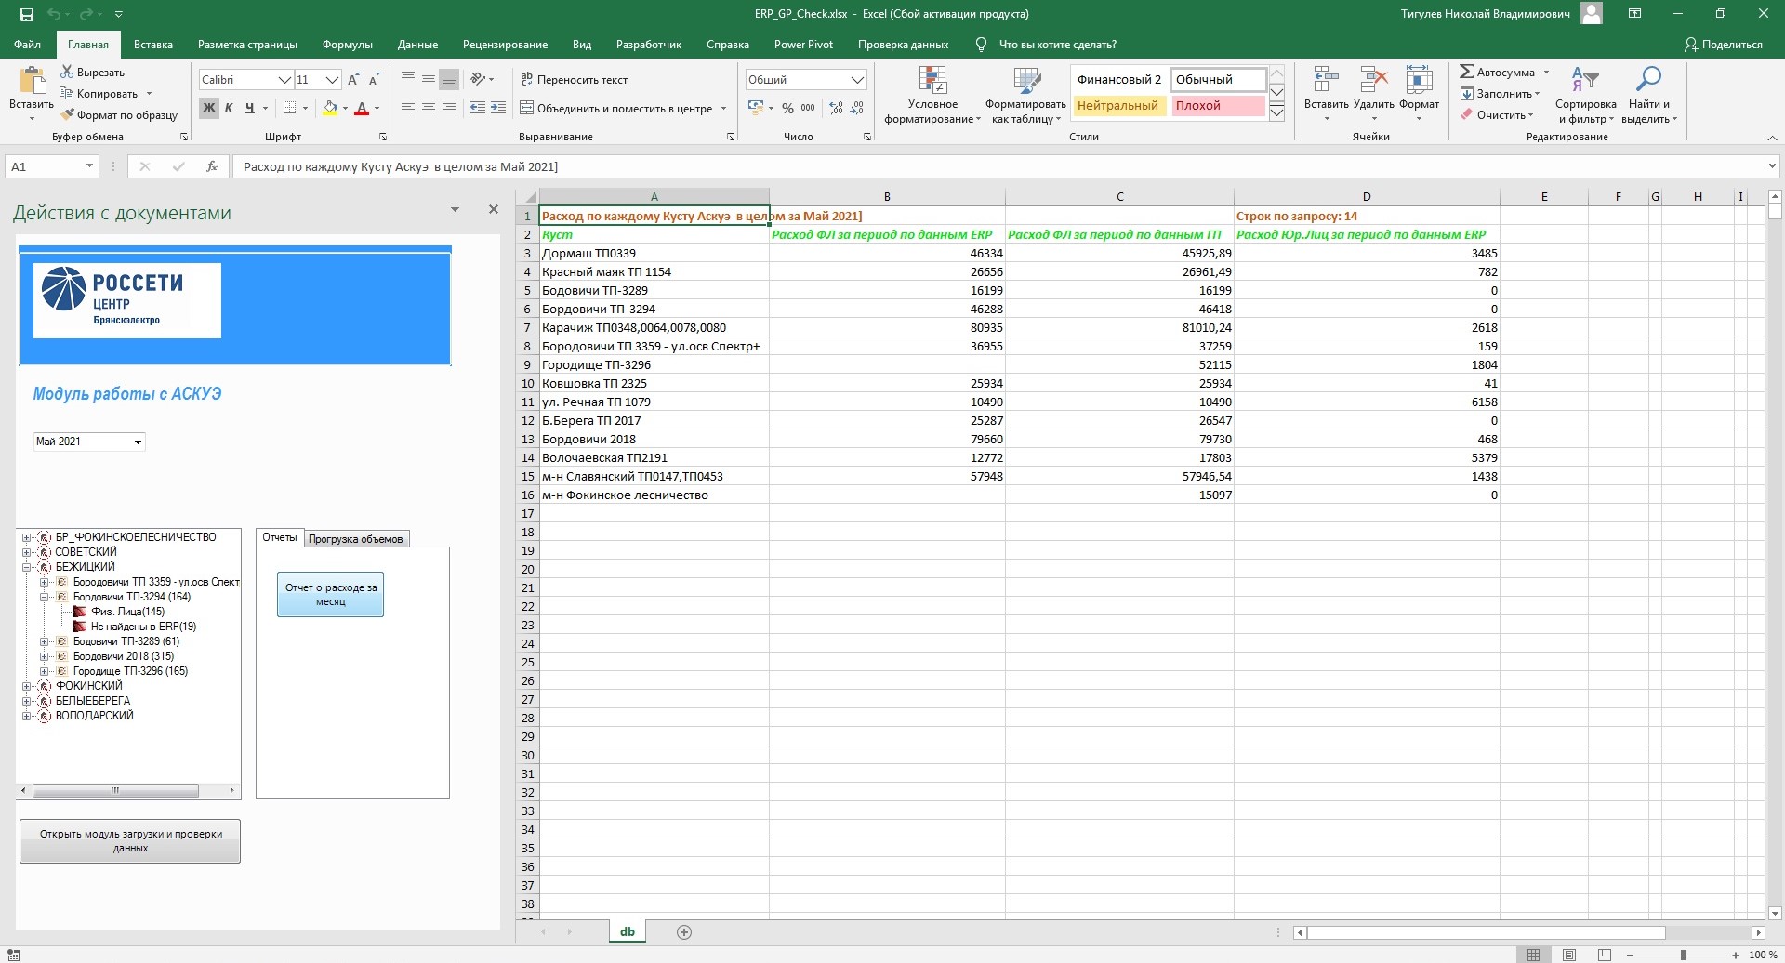Click the Name Box showing A1
1785x963 pixels.
pyautogui.click(x=44, y=166)
